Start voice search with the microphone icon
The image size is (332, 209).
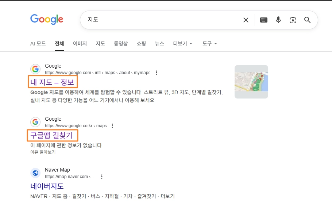click(x=278, y=20)
